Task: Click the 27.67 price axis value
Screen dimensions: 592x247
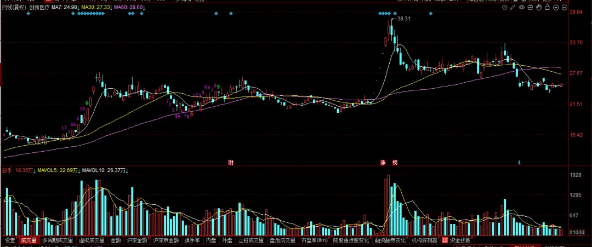Action: pos(576,73)
